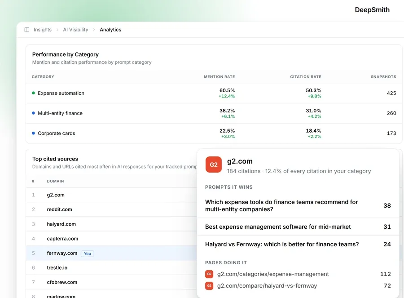
Task: Select the 38.2% mention rate value
Action: (x=227, y=111)
